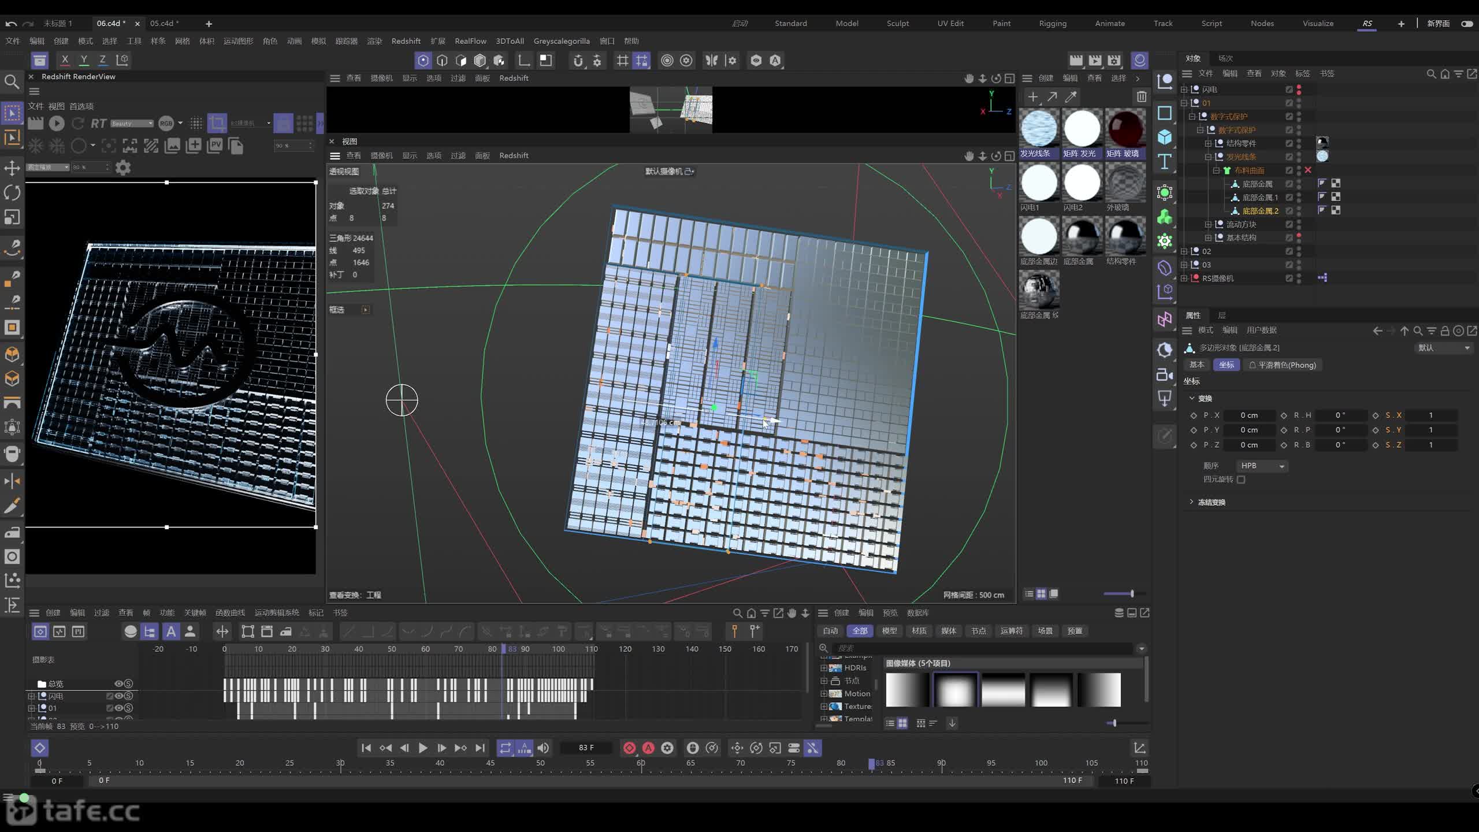This screenshot has height=832, width=1479.
Task: Filter asset browser by 材质
Action: 919,631
